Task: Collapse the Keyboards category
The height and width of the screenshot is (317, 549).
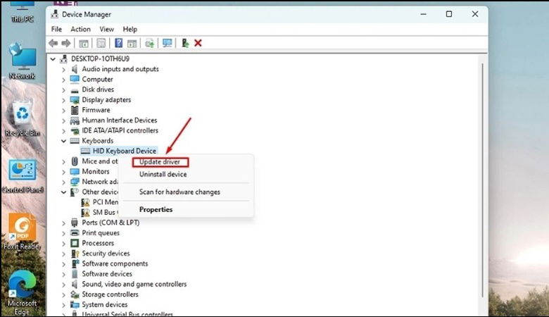Action: tap(64, 141)
